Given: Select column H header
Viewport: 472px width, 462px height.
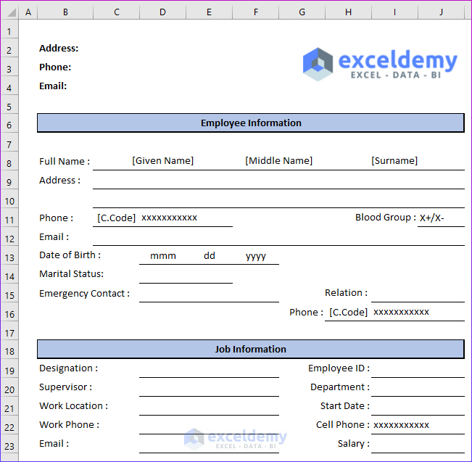Looking at the screenshot, I should pos(348,12).
